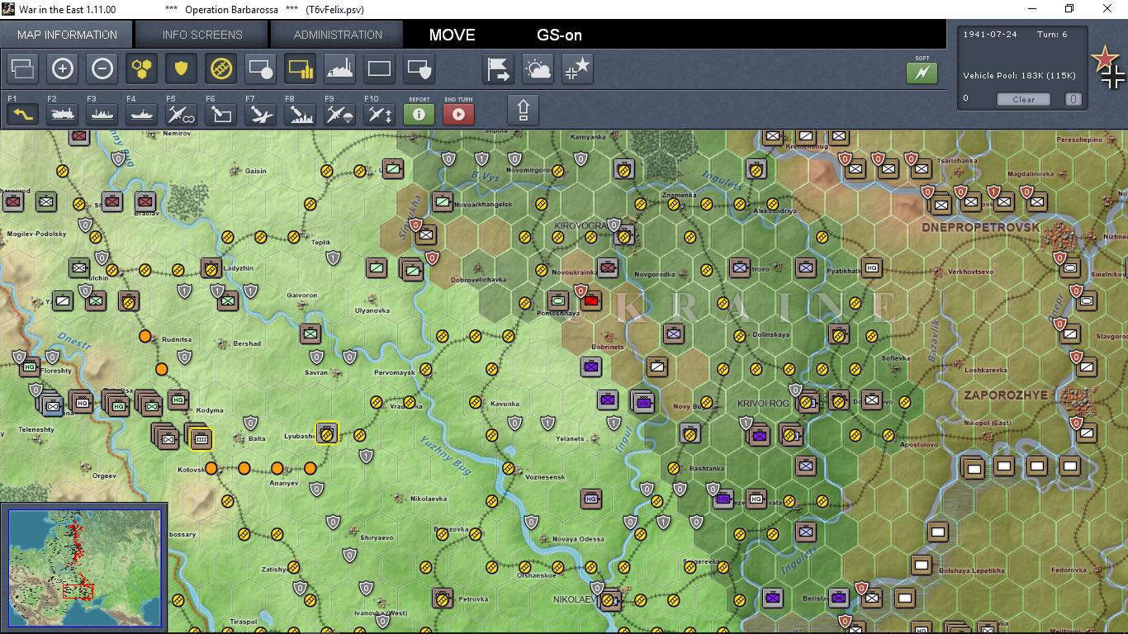The width and height of the screenshot is (1128, 634).
Task: Select the yellow-outlined counter stack west of Balta
Action: click(x=200, y=438)
